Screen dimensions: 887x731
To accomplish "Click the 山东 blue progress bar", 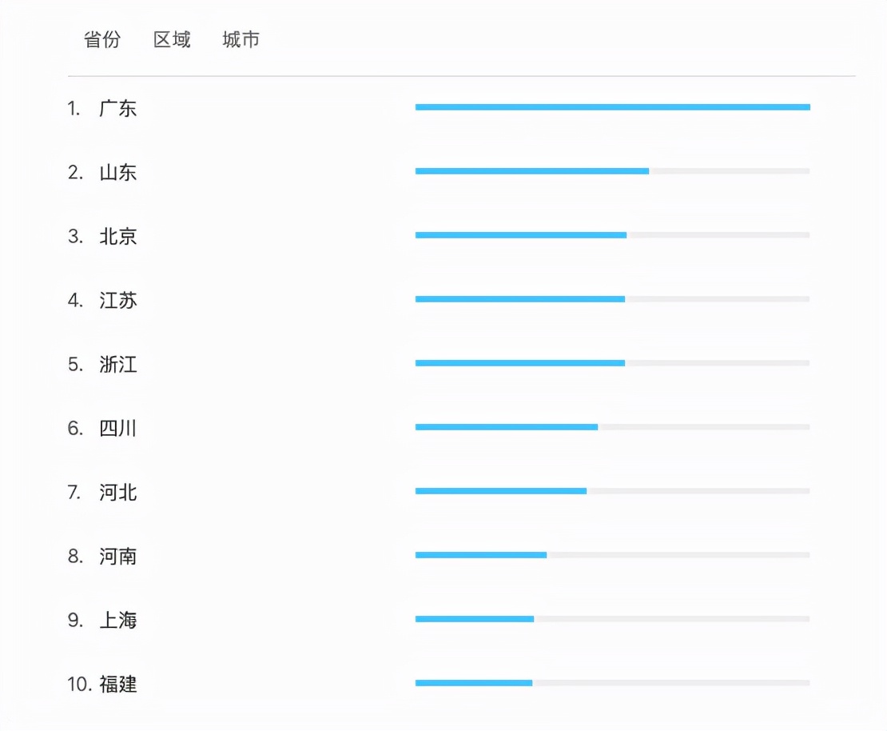I will pyautogui.click(x=531, y=171).
